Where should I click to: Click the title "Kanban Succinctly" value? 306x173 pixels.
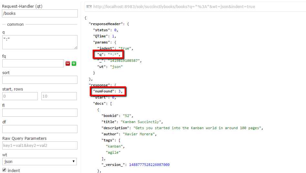(141, 122)
